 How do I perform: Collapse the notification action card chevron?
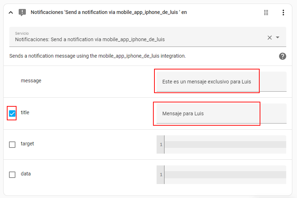pos(11,13)
